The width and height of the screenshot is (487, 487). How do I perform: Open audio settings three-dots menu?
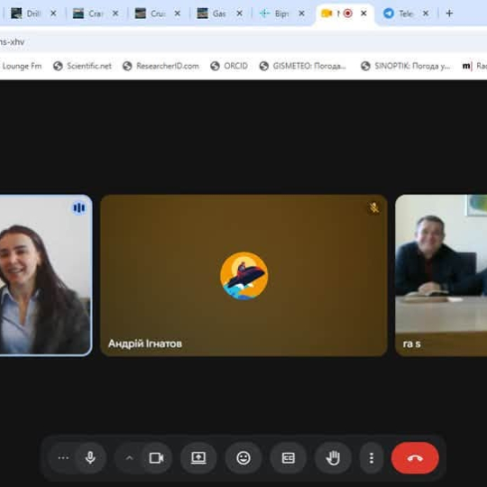63,458
